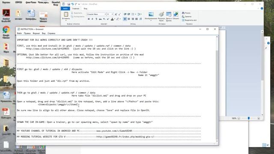Viewport: 274px width, 154px height.
Task: Click text "http://www.clictune.com/id=629025" in Notepad
Action: tap(48, 49)
